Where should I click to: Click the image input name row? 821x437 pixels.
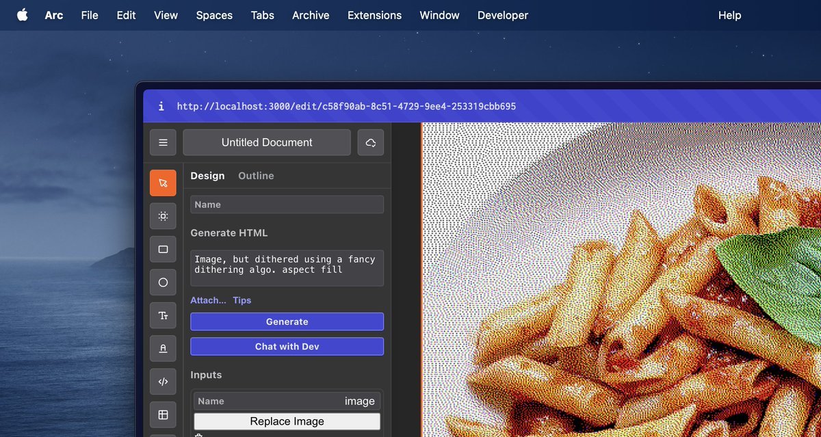(287, 401)
